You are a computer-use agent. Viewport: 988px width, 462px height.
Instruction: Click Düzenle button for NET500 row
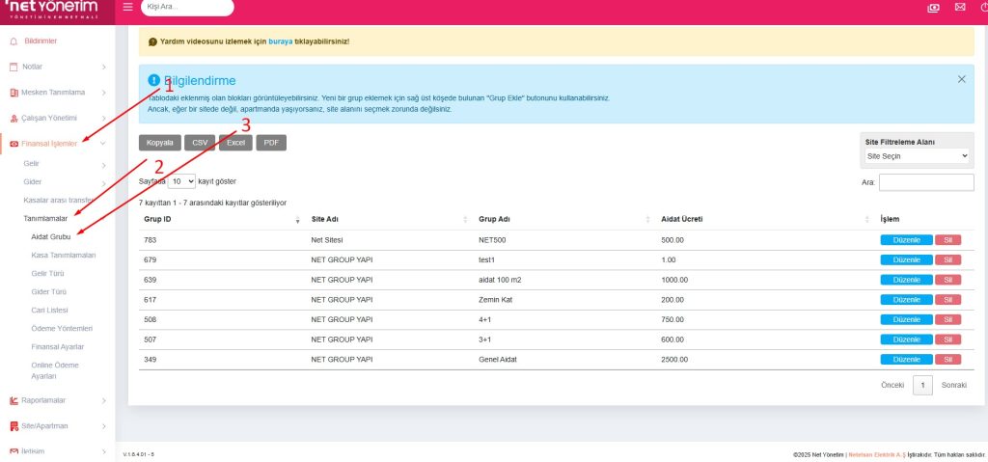click(x=906, y=239)
